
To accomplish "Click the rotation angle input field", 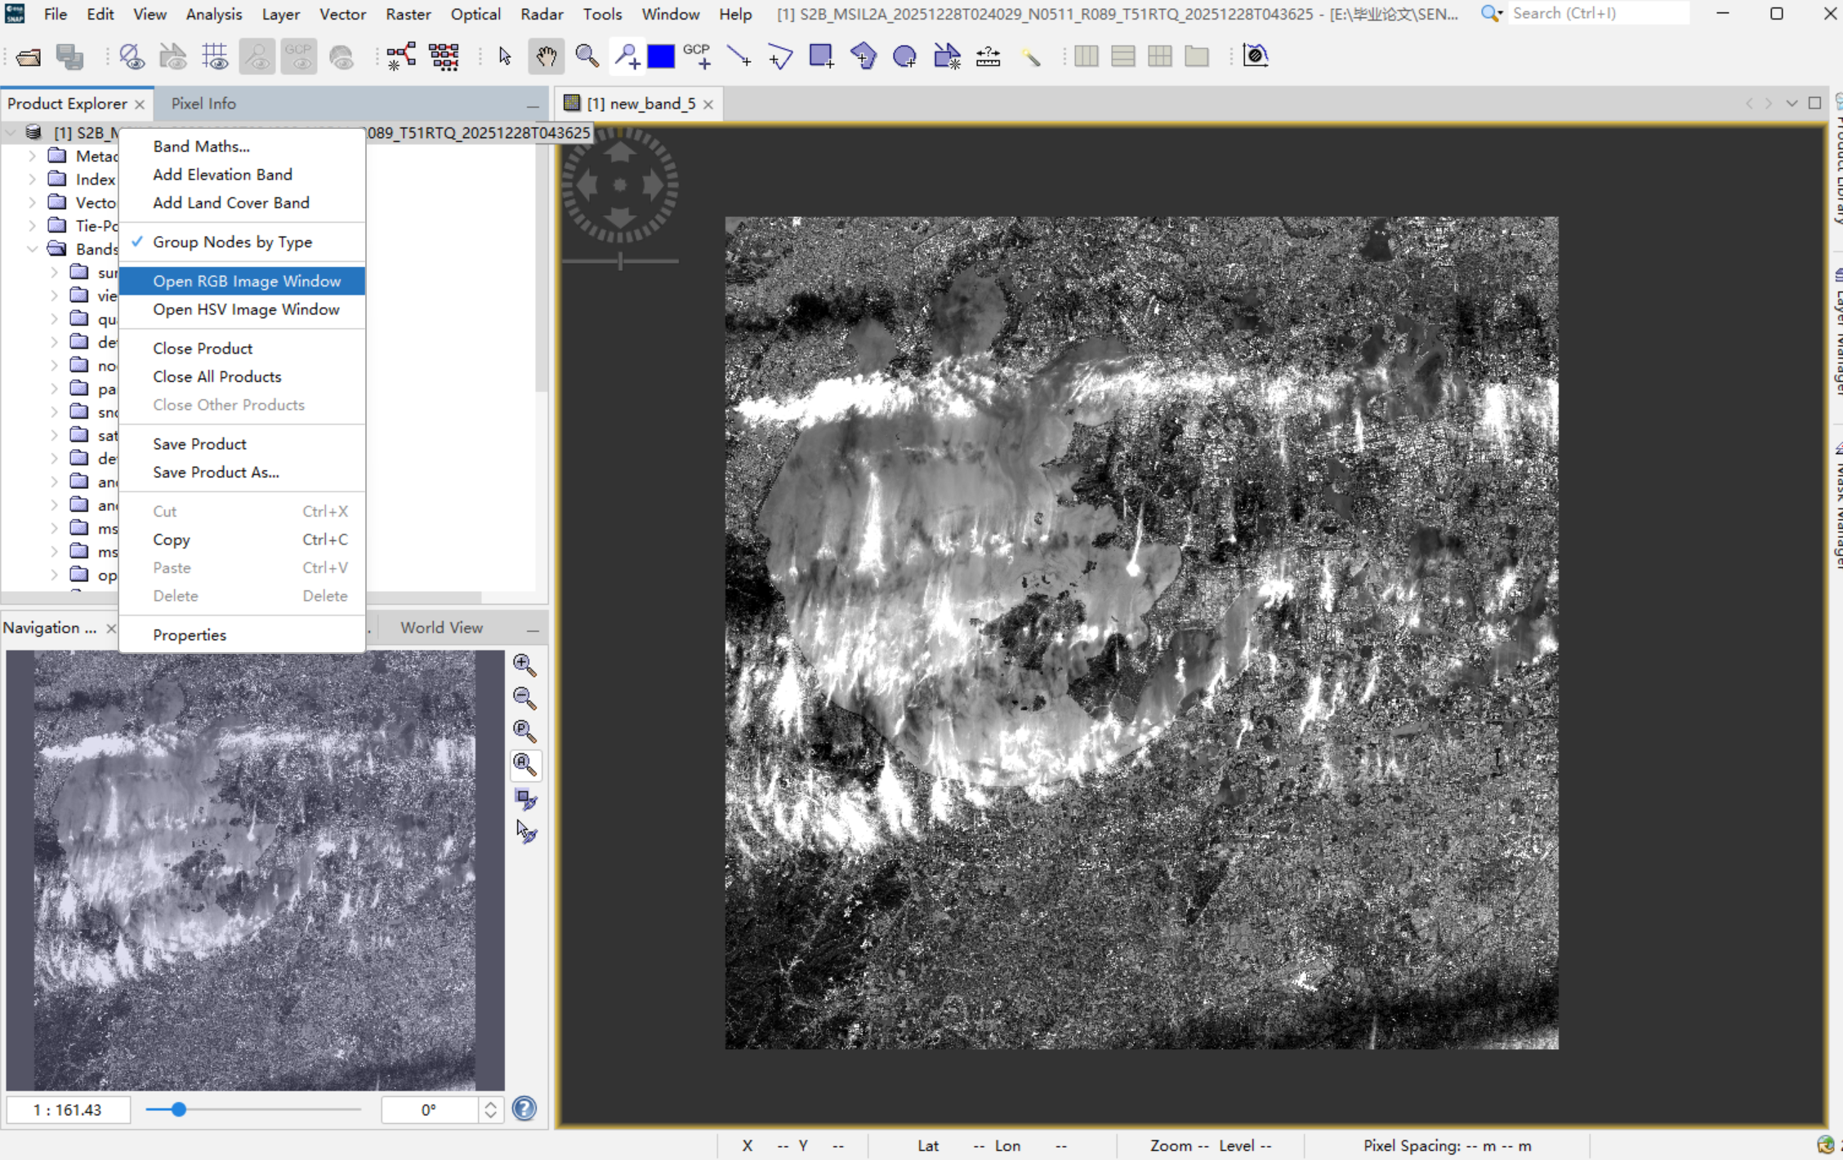I will (x=429, y=1109).
